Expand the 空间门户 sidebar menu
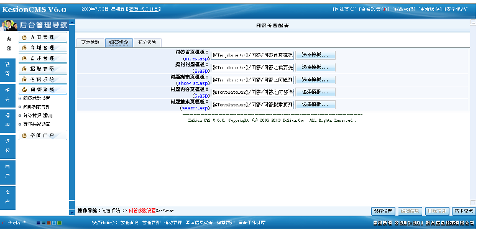 pyautogui.click(x=43, y=136)
